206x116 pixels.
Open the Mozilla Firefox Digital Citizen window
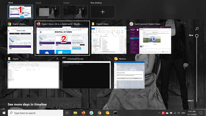pos(62,40)
